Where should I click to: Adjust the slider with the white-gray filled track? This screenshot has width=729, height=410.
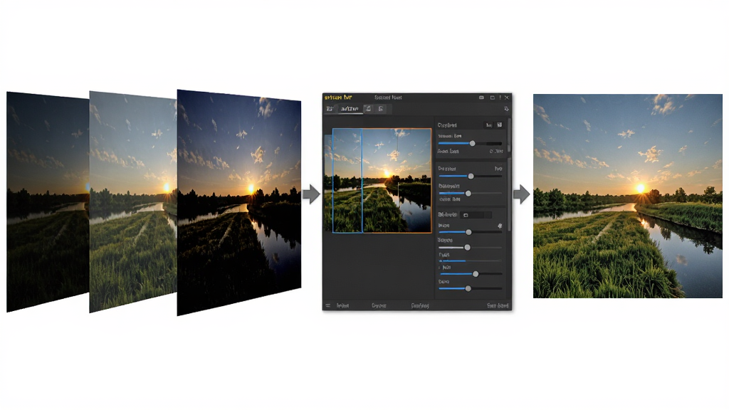(470, 248)
